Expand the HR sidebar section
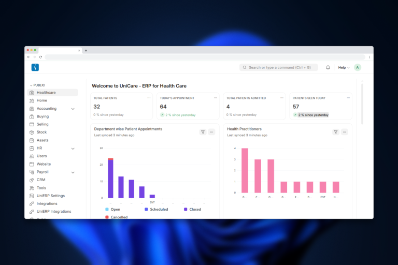 coord(73,149)
